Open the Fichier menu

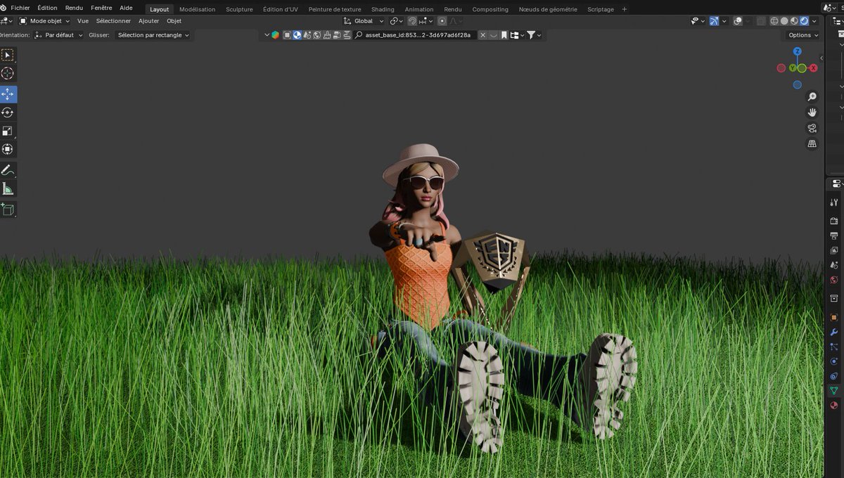click(20, 8)
